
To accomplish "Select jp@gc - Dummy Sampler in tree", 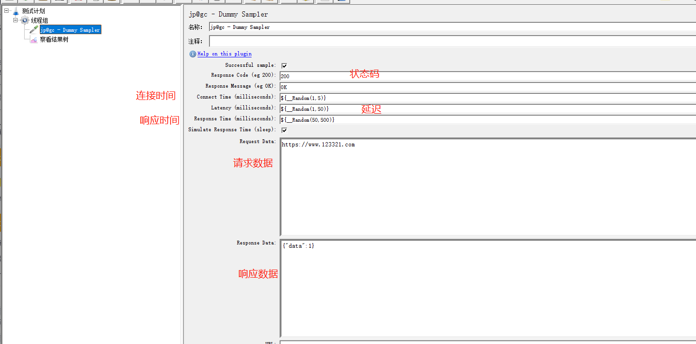I will [70, 30].
